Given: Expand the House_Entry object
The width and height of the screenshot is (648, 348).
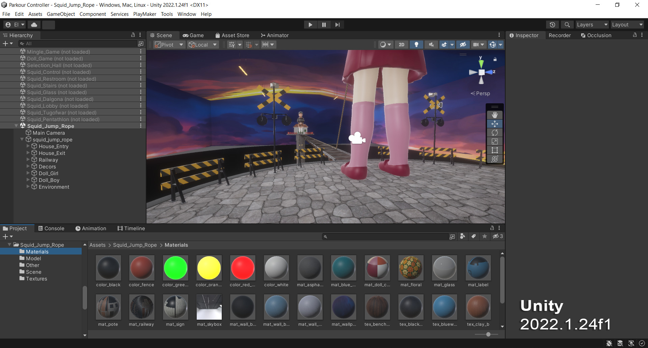Looking at the screenshot, I should (28, 146).
